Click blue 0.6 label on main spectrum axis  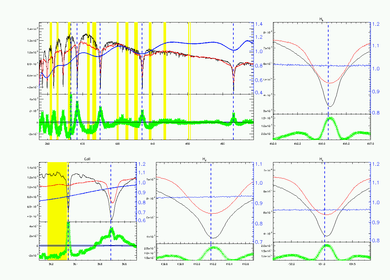[258, 80]
